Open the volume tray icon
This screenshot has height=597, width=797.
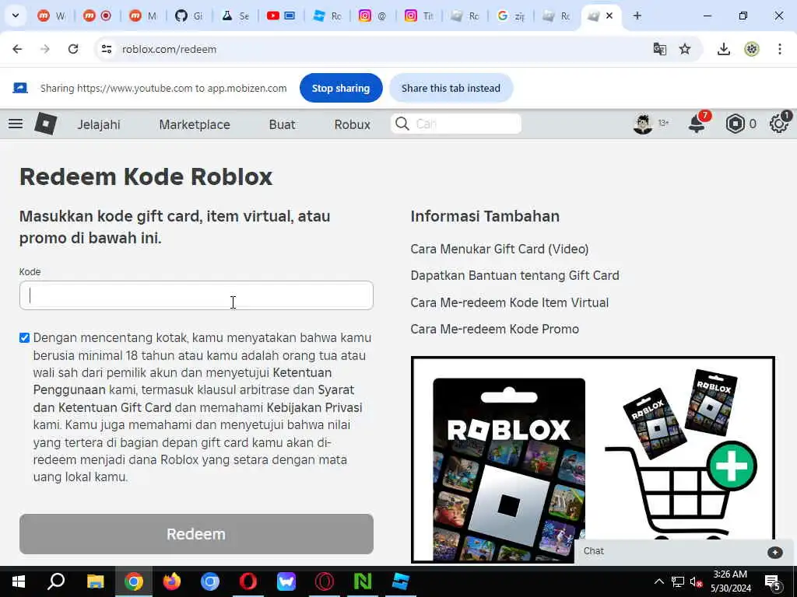tap(696, 581)
